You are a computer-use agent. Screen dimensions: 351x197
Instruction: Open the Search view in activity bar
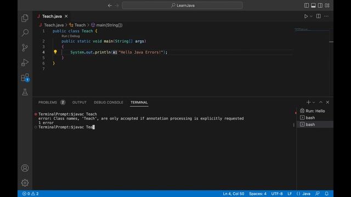[x=25, y=33]
